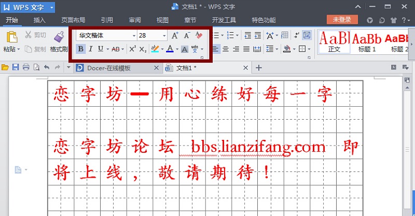The height and width of the screenshot is (216, 415).
Task: Expand line spacing dropdown arrow
Action: 276,49
